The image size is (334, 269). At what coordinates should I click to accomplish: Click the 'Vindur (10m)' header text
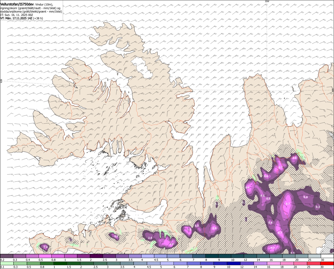pyautogui.click(x=44, y=4)
